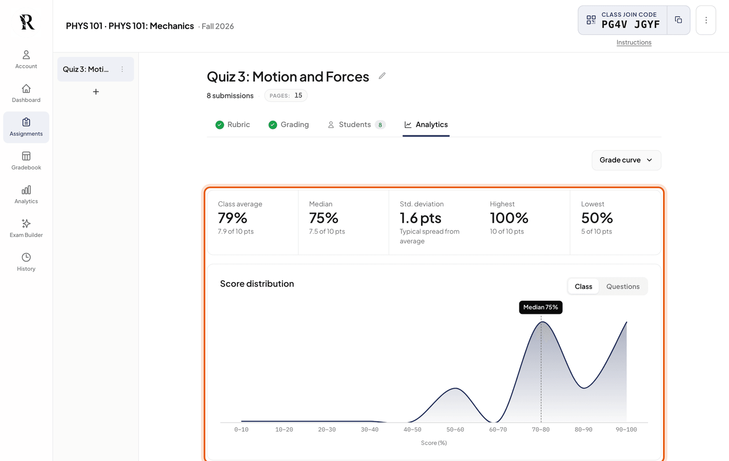Open Assignments section in sidebar
The width and height of the screenshot is (729, 461).
pyautogui.click(x=26, y=127)
